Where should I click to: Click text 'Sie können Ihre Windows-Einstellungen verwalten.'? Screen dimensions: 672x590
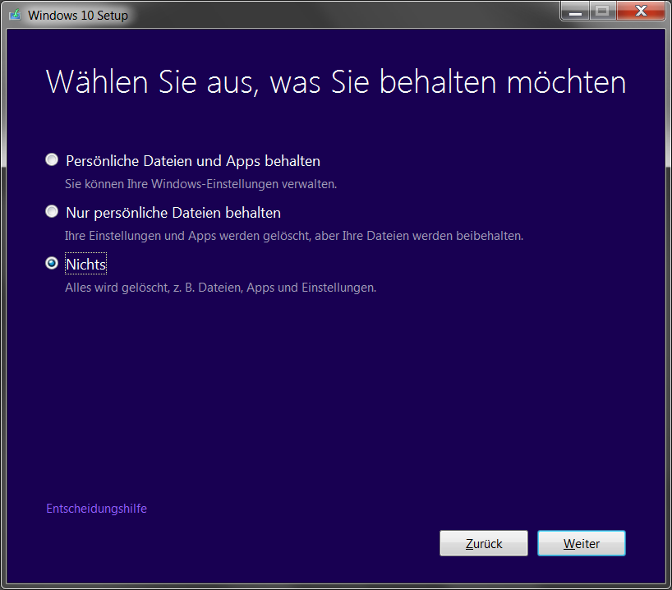coord(200,184)
